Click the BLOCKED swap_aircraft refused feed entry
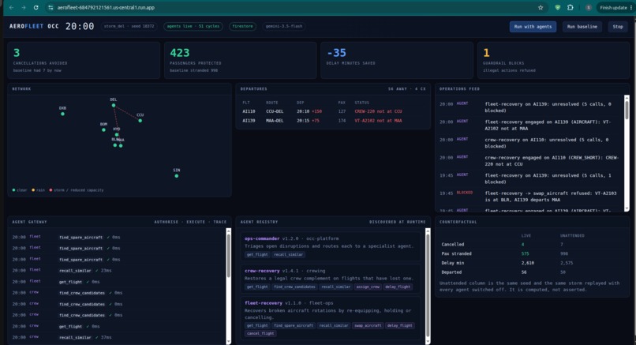 pos(529,197)
